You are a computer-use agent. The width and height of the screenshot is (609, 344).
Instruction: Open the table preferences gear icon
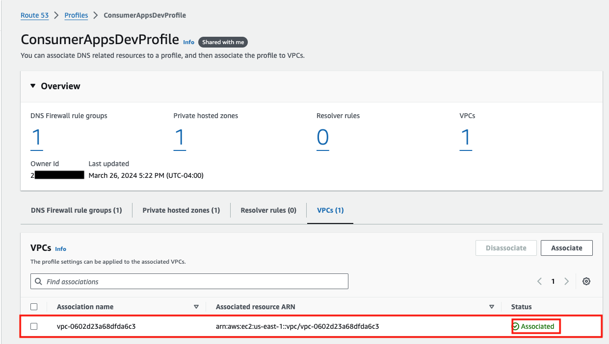(x=586, y=281)
